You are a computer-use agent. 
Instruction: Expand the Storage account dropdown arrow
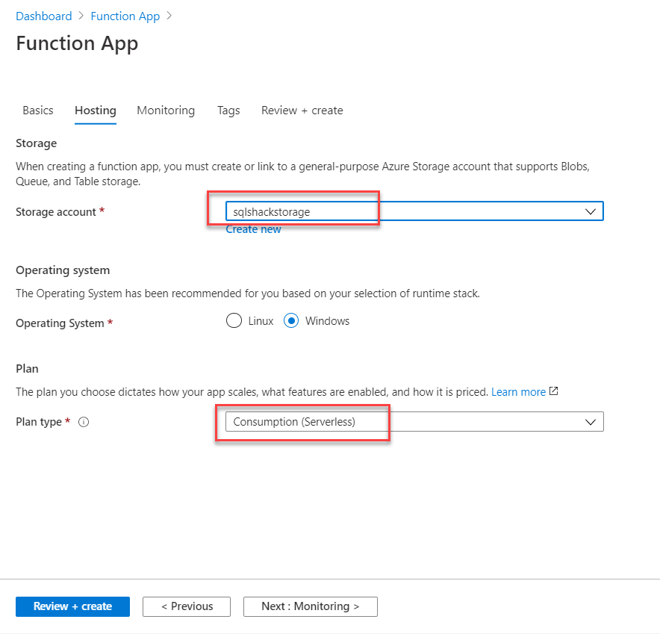coord(591,211)
